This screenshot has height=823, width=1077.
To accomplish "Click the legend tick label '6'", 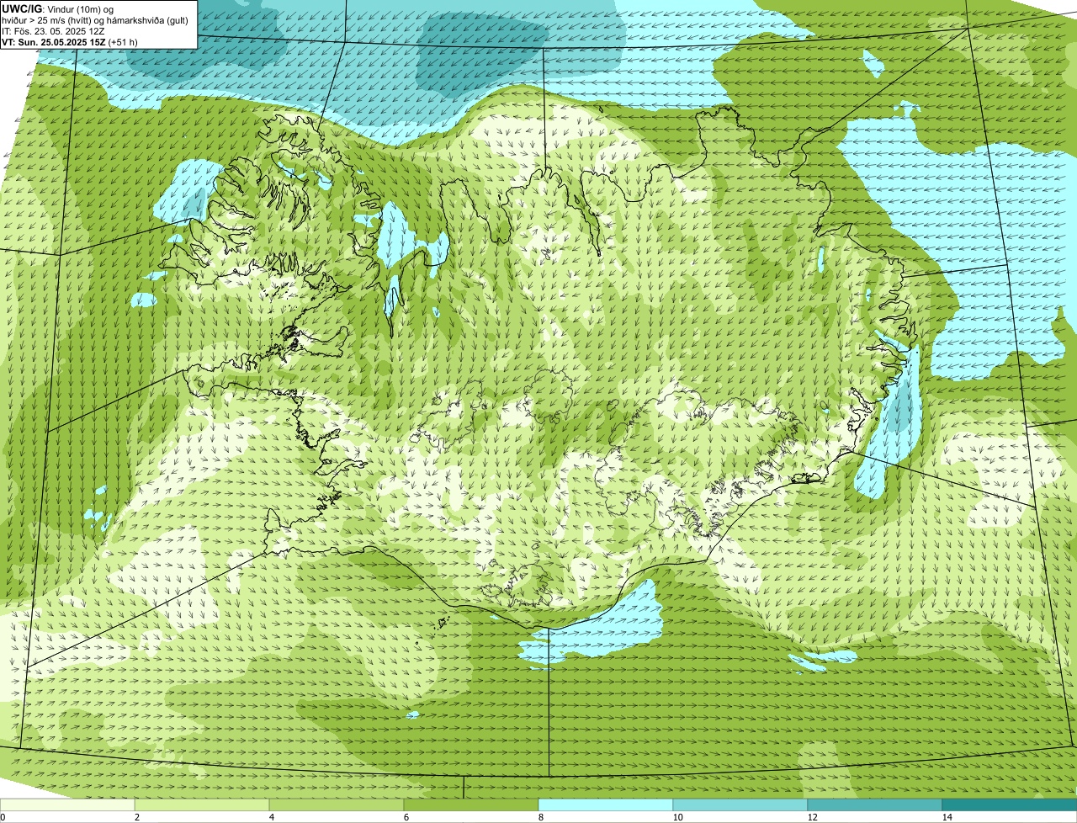I will tap(406, 817).
